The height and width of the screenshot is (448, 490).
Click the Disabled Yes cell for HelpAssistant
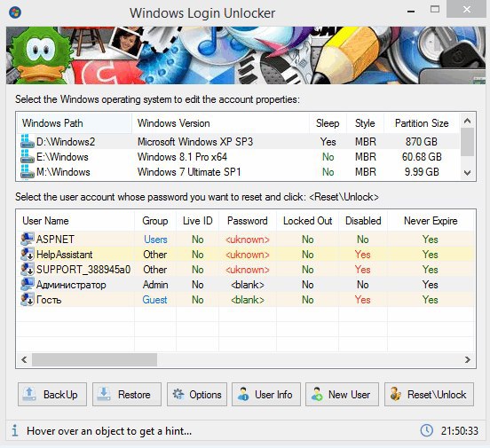click(362, 255)
